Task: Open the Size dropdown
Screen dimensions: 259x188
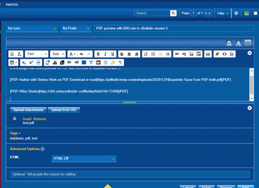Action: [58, 54]
